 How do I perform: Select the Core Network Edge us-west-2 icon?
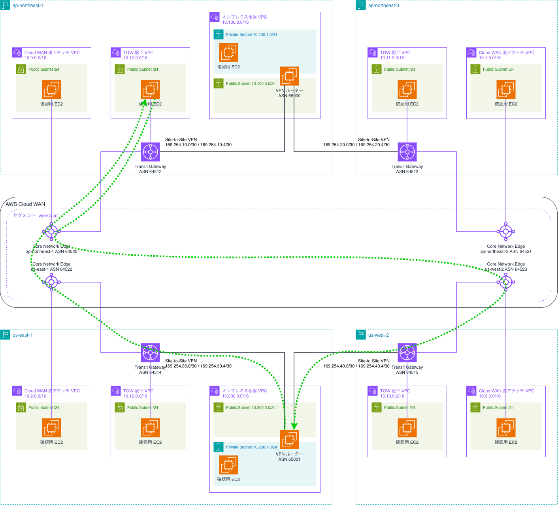point(506,282)
